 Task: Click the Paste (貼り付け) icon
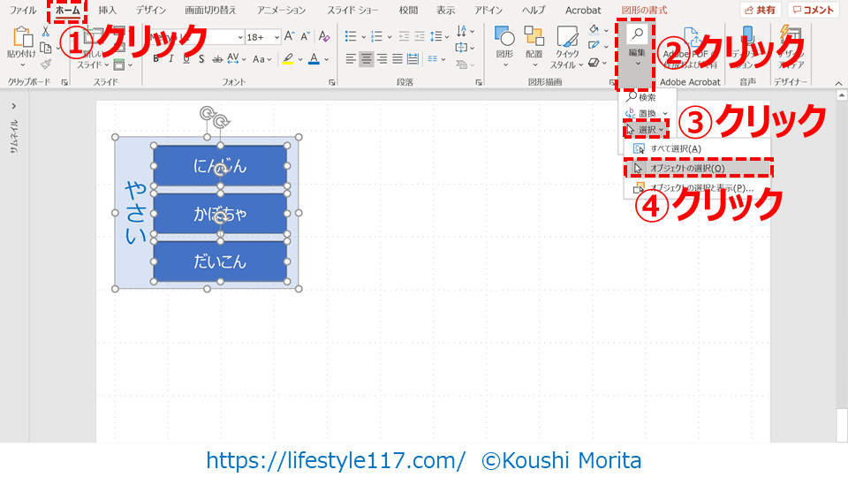[x=20, y=40]
